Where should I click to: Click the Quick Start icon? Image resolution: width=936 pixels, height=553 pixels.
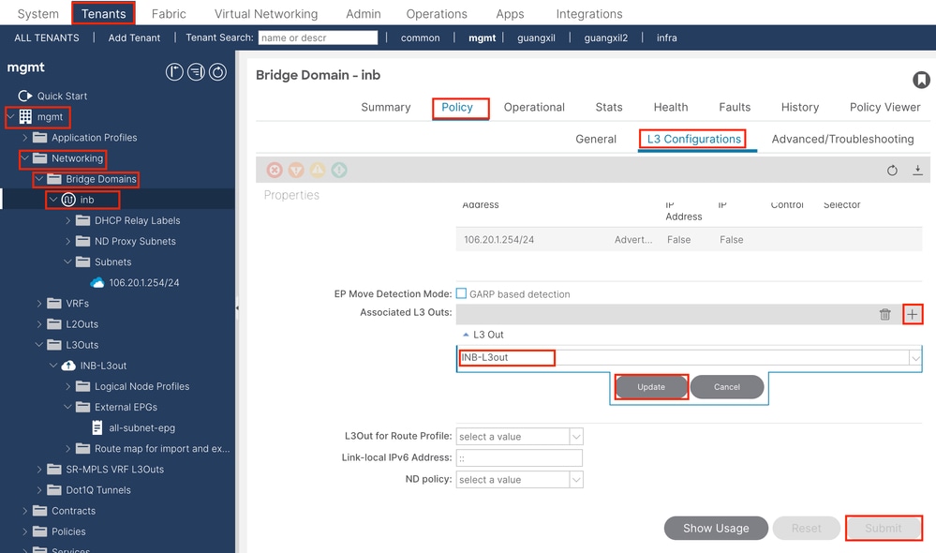[x=25, y=96]
